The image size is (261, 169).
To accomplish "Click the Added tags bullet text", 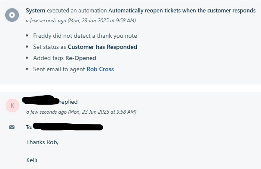I will (48, 58).
